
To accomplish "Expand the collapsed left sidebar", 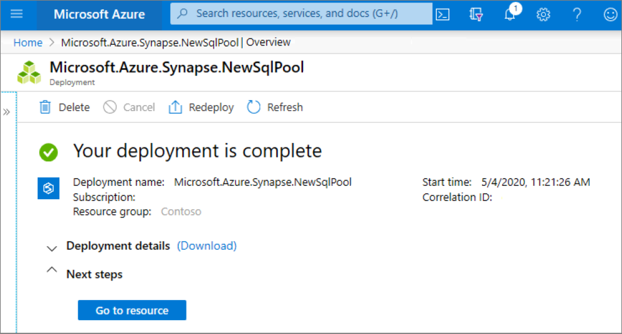I will tap(7, 112).
